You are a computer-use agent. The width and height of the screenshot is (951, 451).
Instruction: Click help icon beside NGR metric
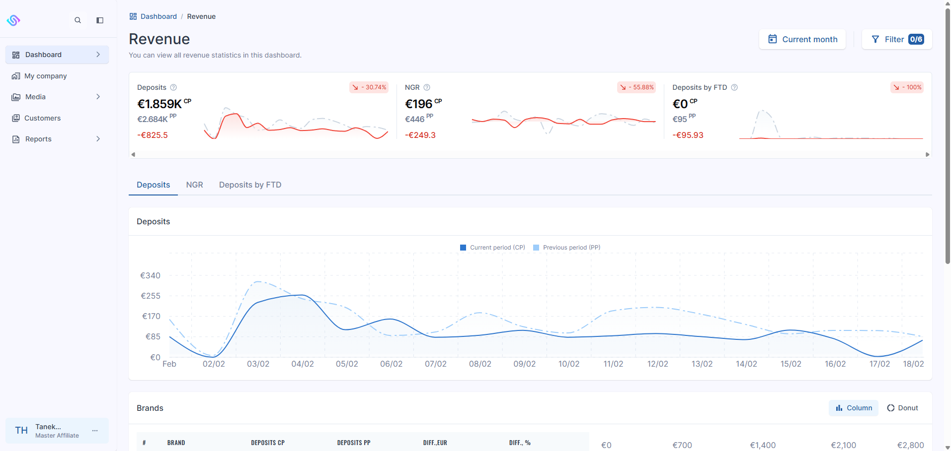[x=427, y=87]
